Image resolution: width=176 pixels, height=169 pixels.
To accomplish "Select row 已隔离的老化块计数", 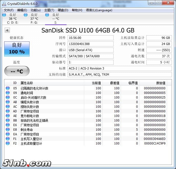I will [x=86, y=88].
